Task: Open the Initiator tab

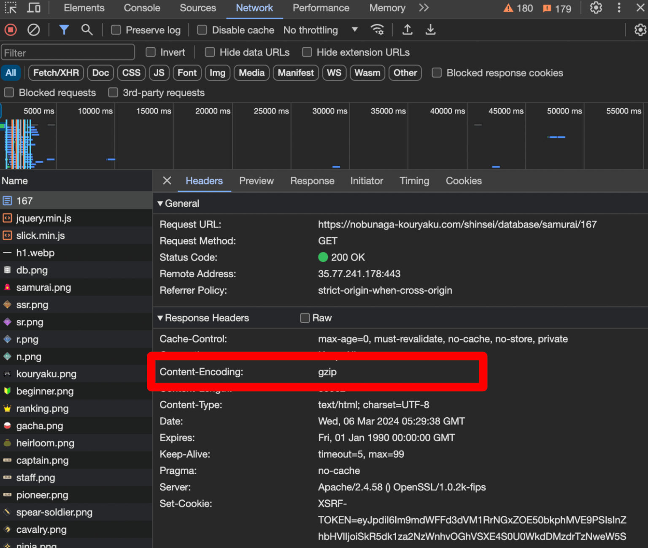Action: coord(367,181)
